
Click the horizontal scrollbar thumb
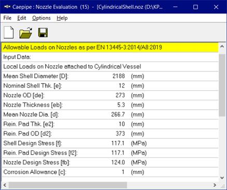(x=68, y=185)
